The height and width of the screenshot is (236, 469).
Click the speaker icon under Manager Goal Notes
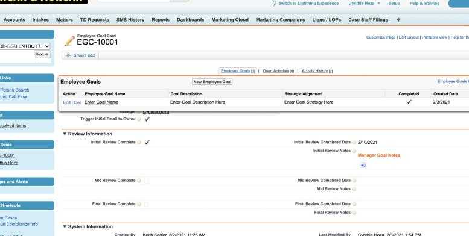363,166
